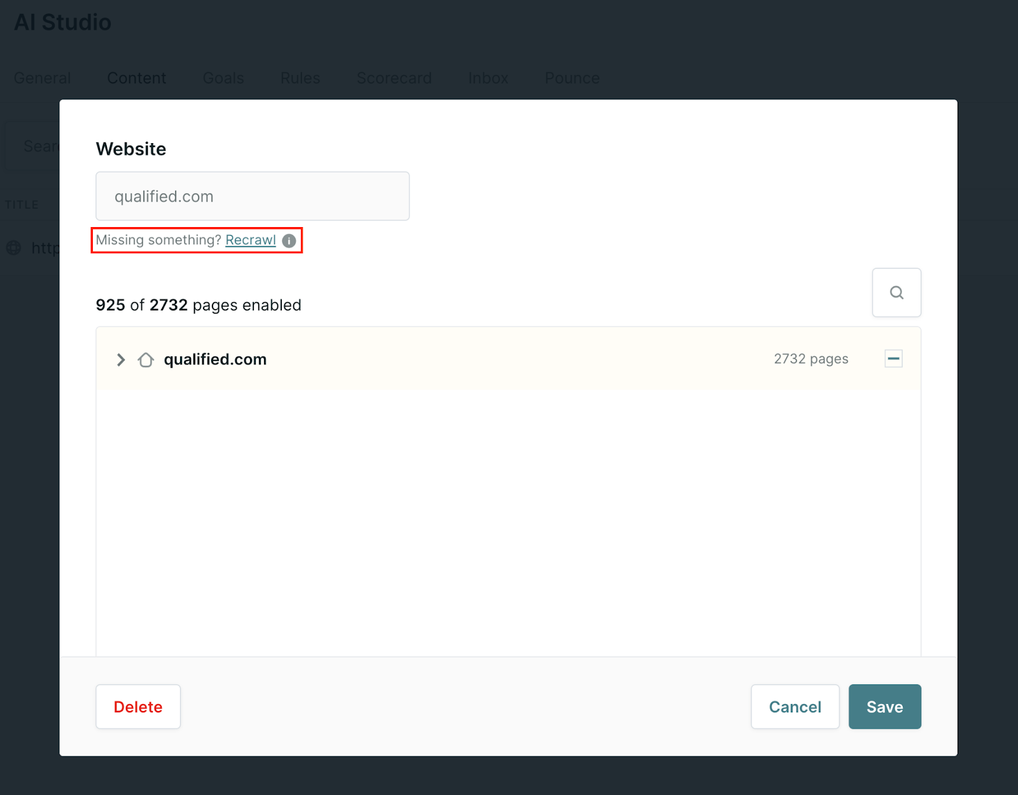Click the background search field
This screenshot has height=795, width=1018.
click(32, 146)
